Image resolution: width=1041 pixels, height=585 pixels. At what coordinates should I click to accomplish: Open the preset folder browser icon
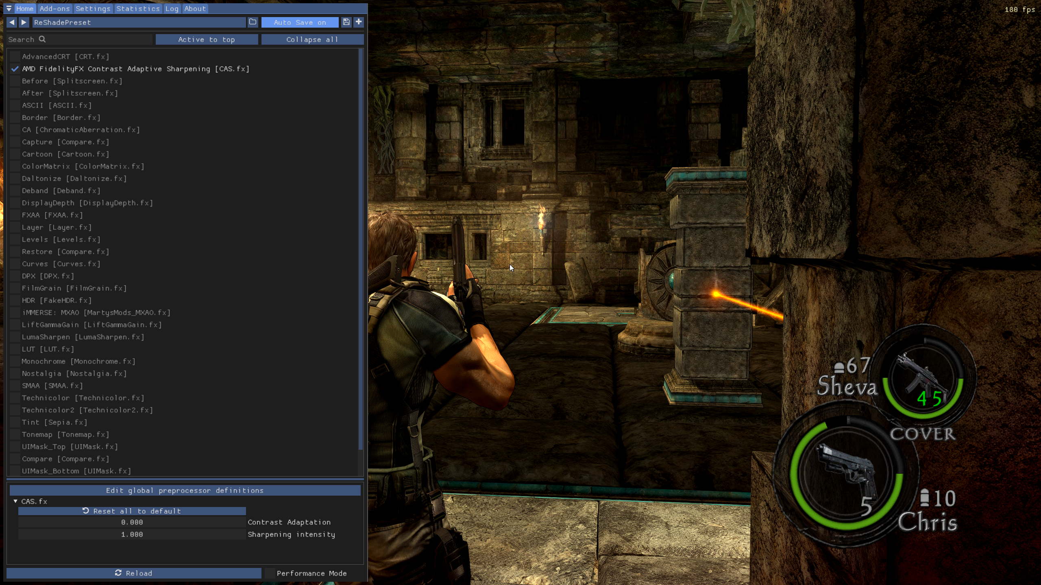(253, 22)
